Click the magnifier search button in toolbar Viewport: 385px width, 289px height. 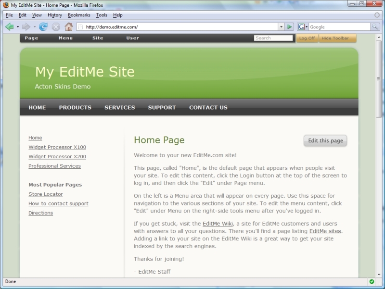point(375,27)
